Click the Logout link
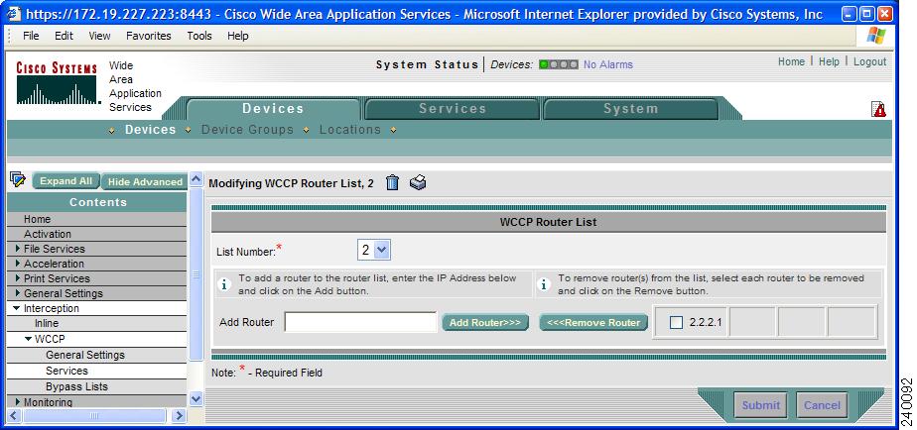Screen dimensions: 917x430 [869, 61]
